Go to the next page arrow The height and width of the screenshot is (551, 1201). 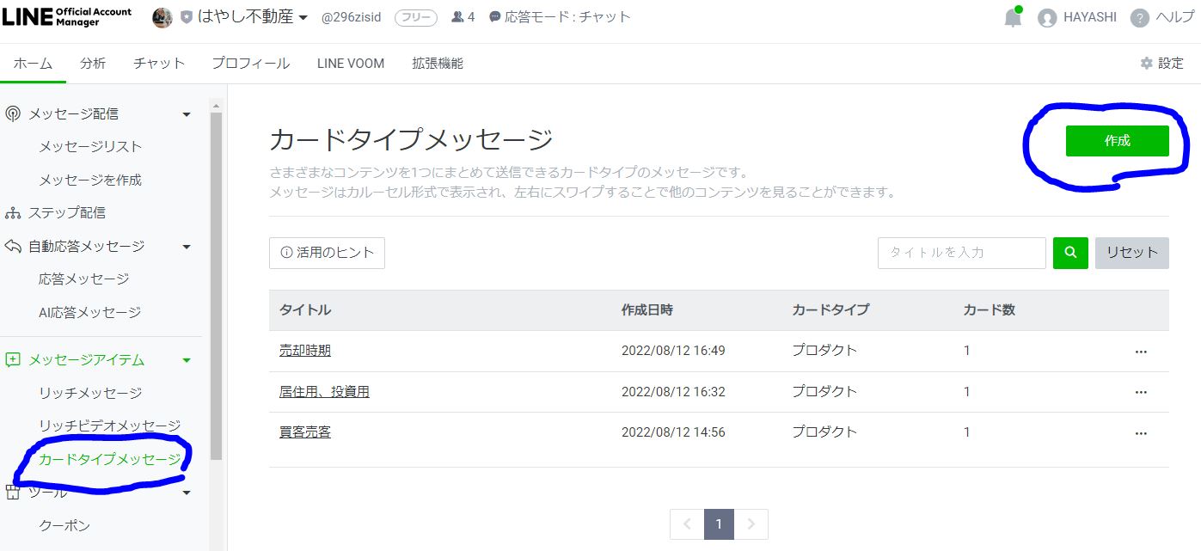[751, 524]
